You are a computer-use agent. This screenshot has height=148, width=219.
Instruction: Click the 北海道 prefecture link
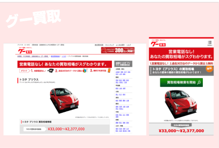point(118,72)
